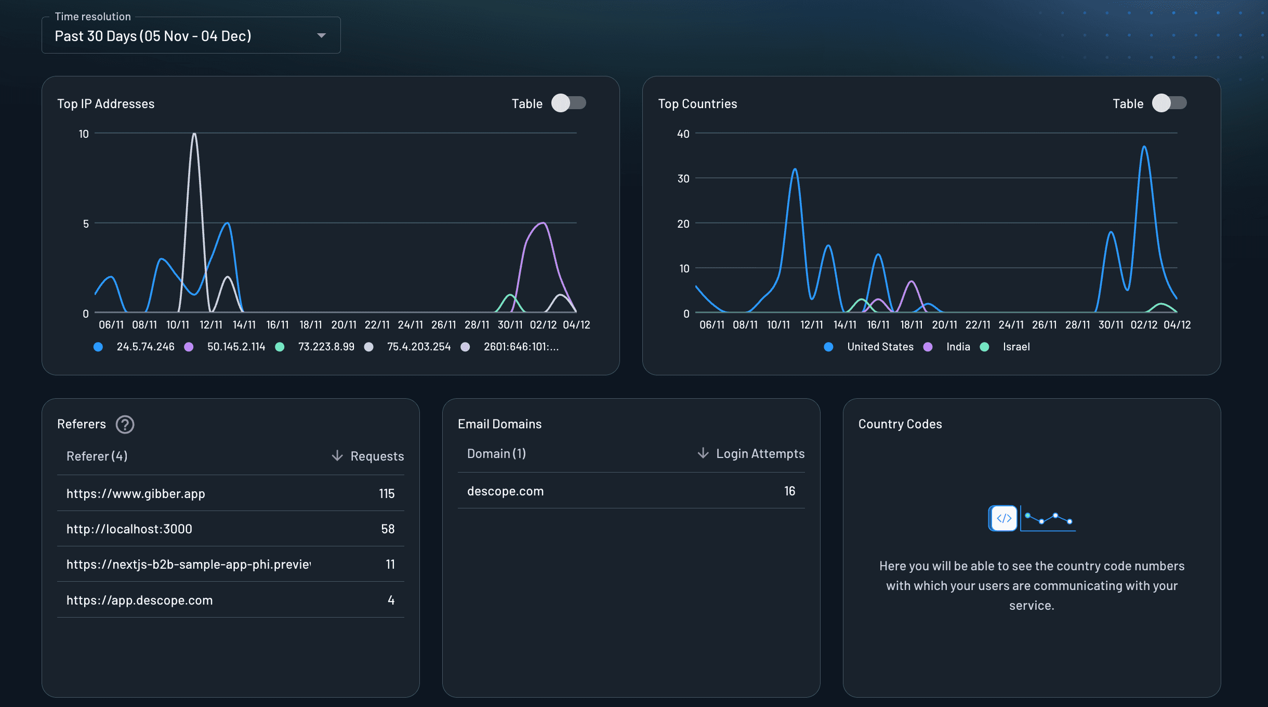The image size is (1268, 707).
Task: Click the legend dot for 73.223.8.99
Action: (280, 347)
